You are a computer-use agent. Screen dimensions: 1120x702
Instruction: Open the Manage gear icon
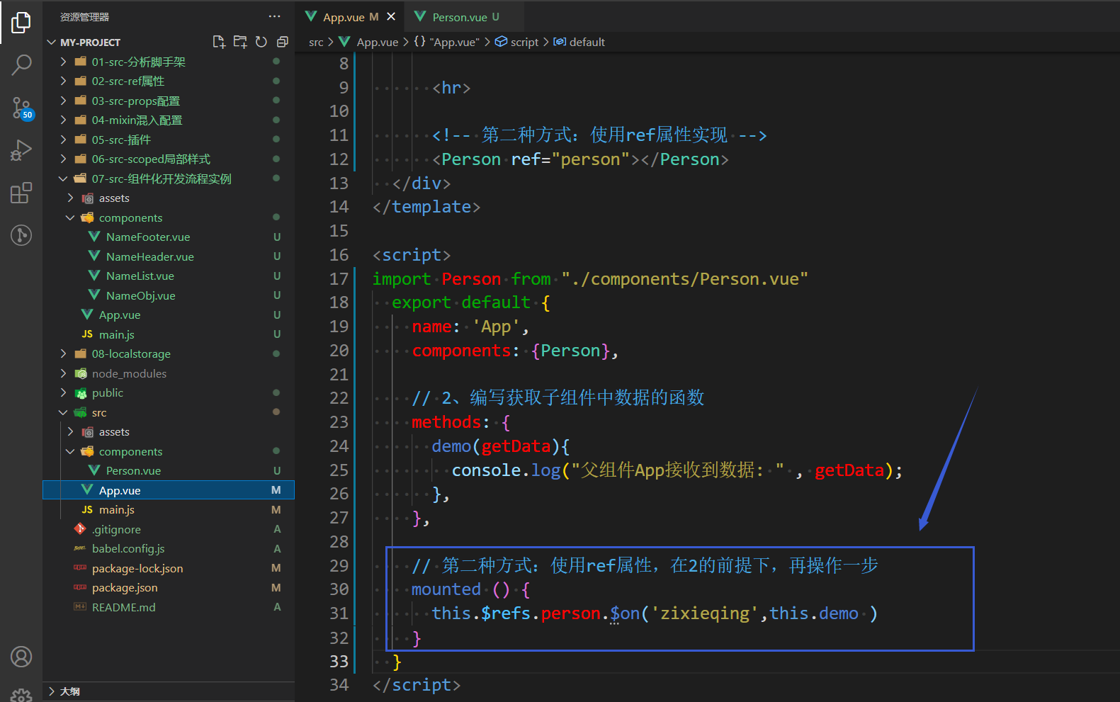[x=21, y=695]
